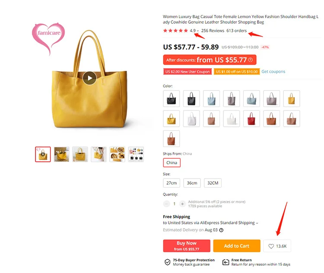Click the Free Return box icon
The width and height of the screenshot is (324, 273).
(x=226, y=262)
